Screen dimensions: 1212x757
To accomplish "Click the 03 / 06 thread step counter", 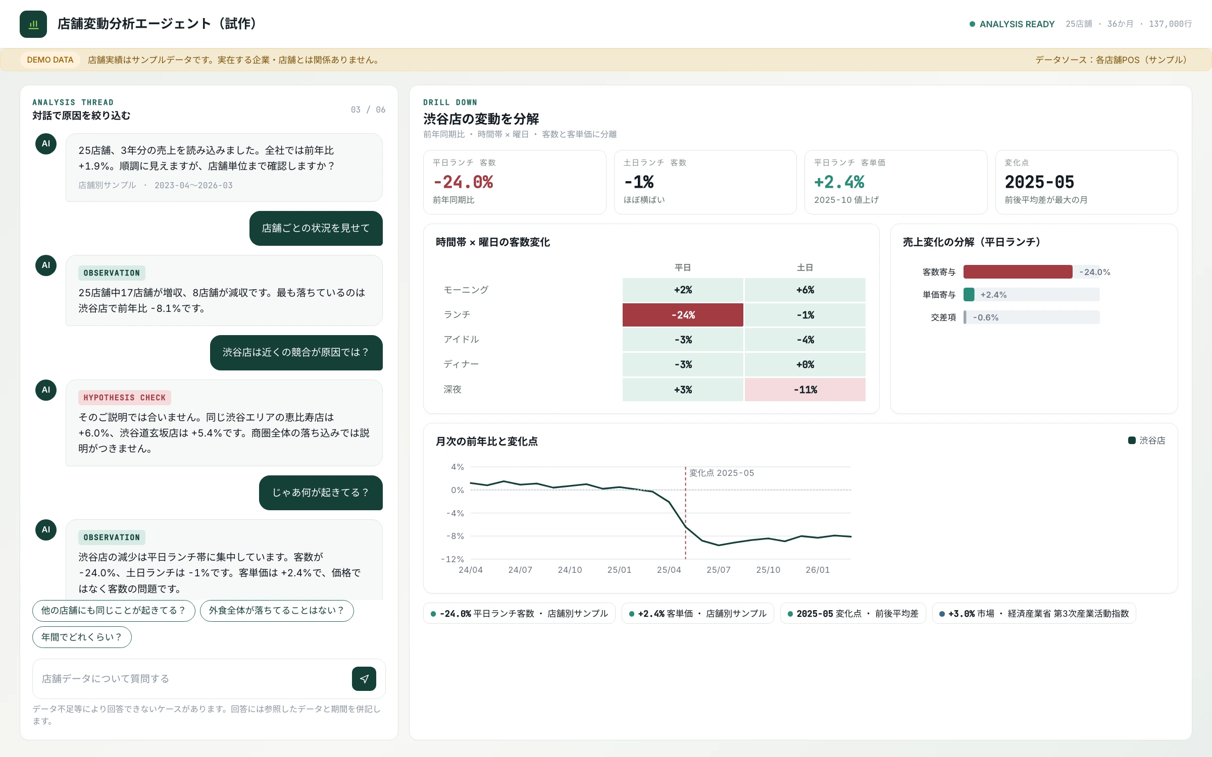I will click(368, 110).
